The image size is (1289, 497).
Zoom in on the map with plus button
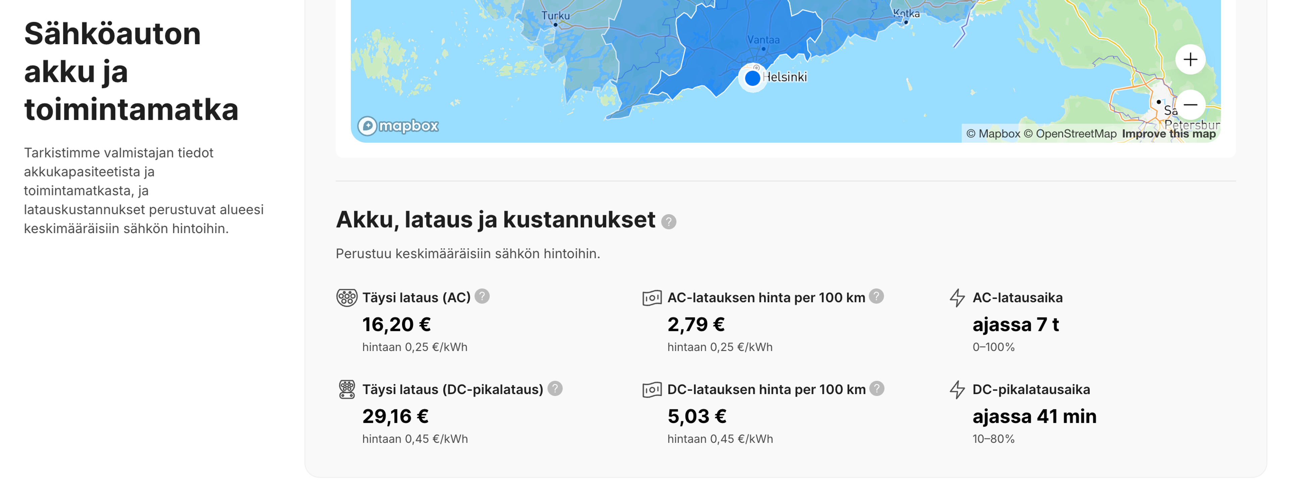1190,59
